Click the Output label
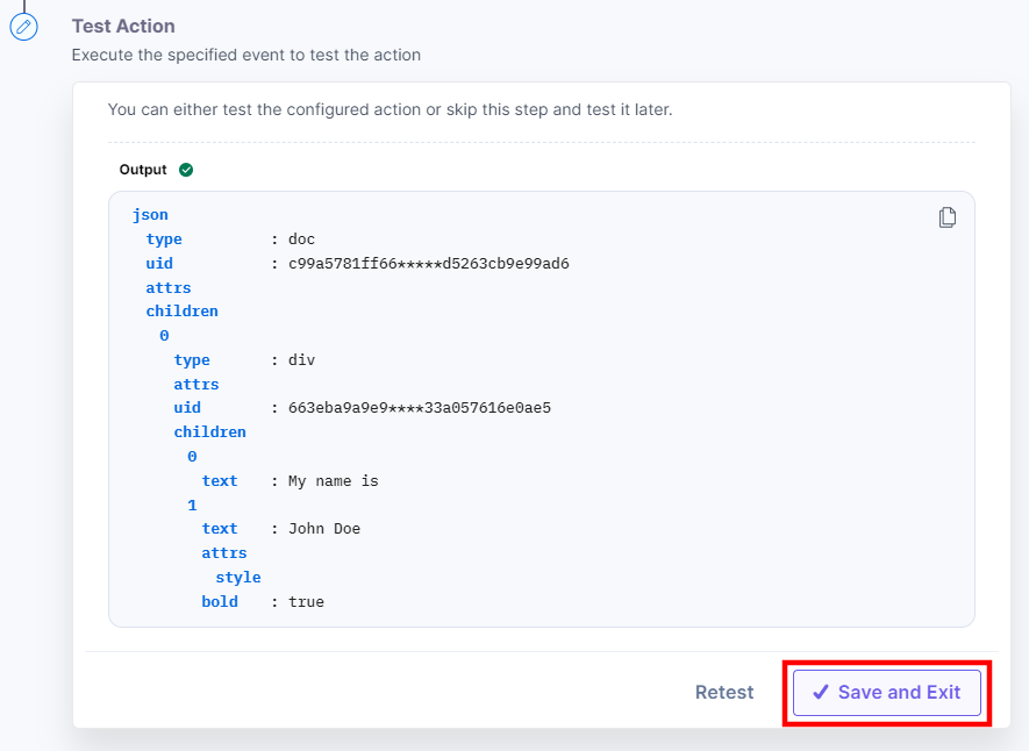Image resolution: width=1029 pixels, height=751 pixels. coord(143,170)
